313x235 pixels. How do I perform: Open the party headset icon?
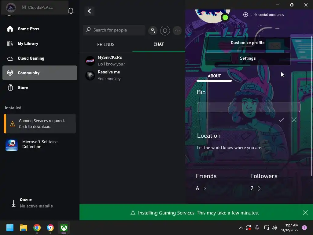tap(165, 31)
